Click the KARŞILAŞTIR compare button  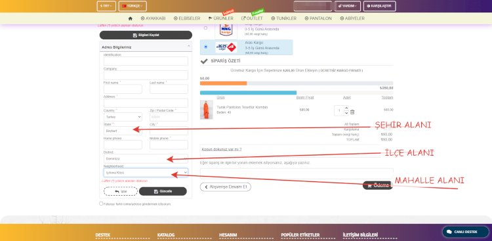pos(379,6)
